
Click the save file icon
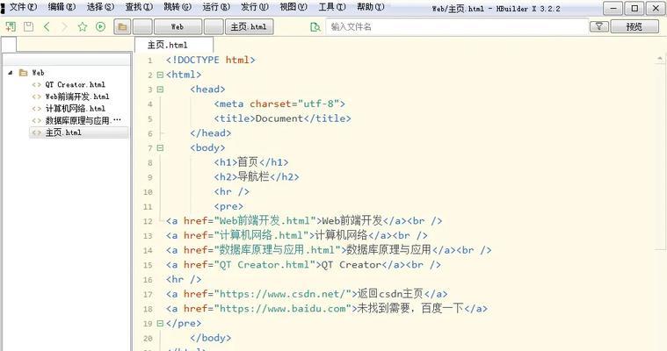click(28, 27)
